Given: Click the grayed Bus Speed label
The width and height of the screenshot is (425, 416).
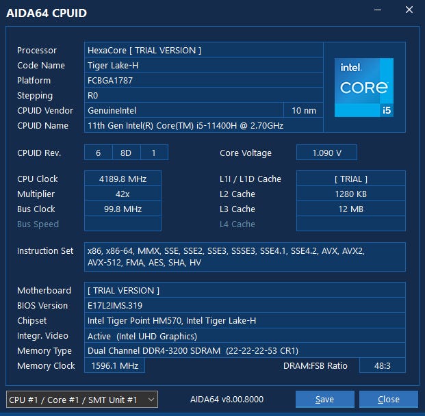Looking at the screenshot, I should (x=38, y=224).
